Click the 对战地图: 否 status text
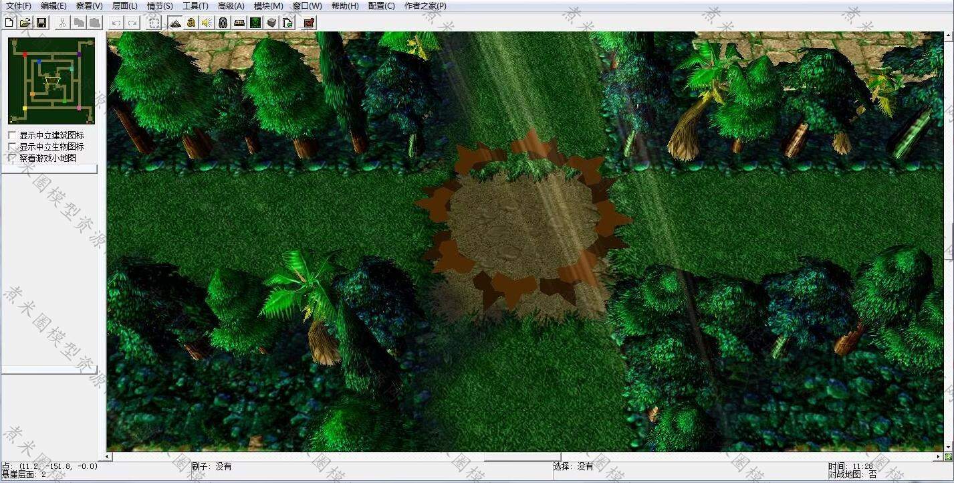The height and width of the screenshot is (483, 954). coord(852,475)
